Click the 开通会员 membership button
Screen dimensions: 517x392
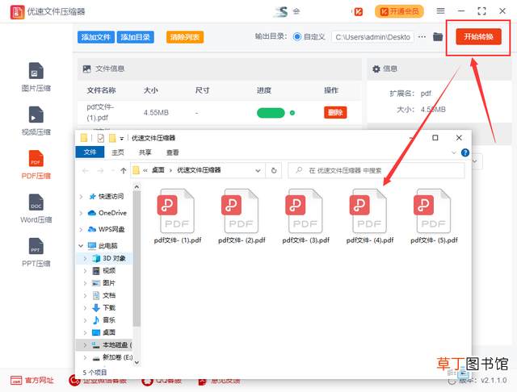[x=399, y=11]
